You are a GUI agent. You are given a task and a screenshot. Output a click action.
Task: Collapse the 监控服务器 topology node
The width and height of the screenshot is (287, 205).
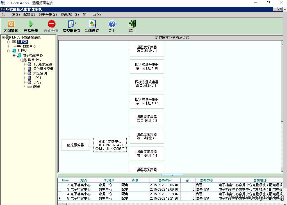click(90, 145)
